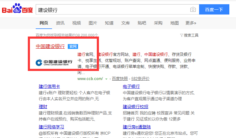Visit the 建设银行校招 sublink
Screen dimensions: 236x138
(136, 107)
